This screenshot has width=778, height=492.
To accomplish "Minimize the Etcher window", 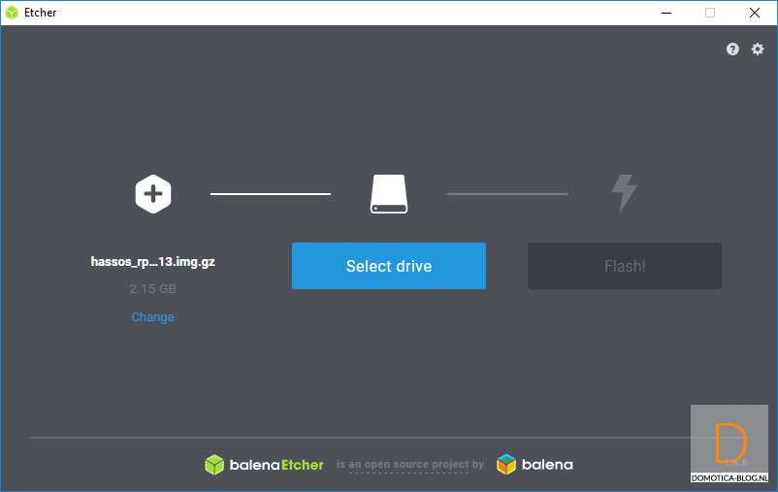I will pos(665,13).
